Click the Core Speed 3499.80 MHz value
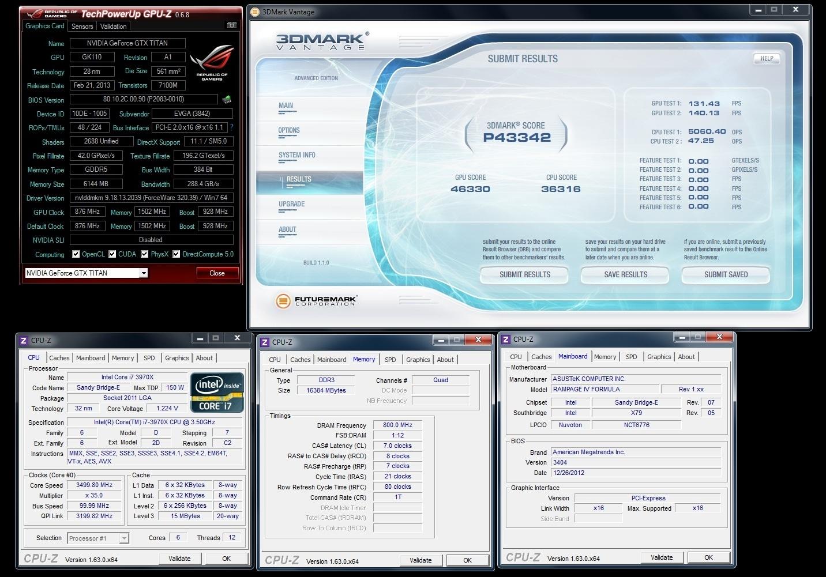 [94, 485]
